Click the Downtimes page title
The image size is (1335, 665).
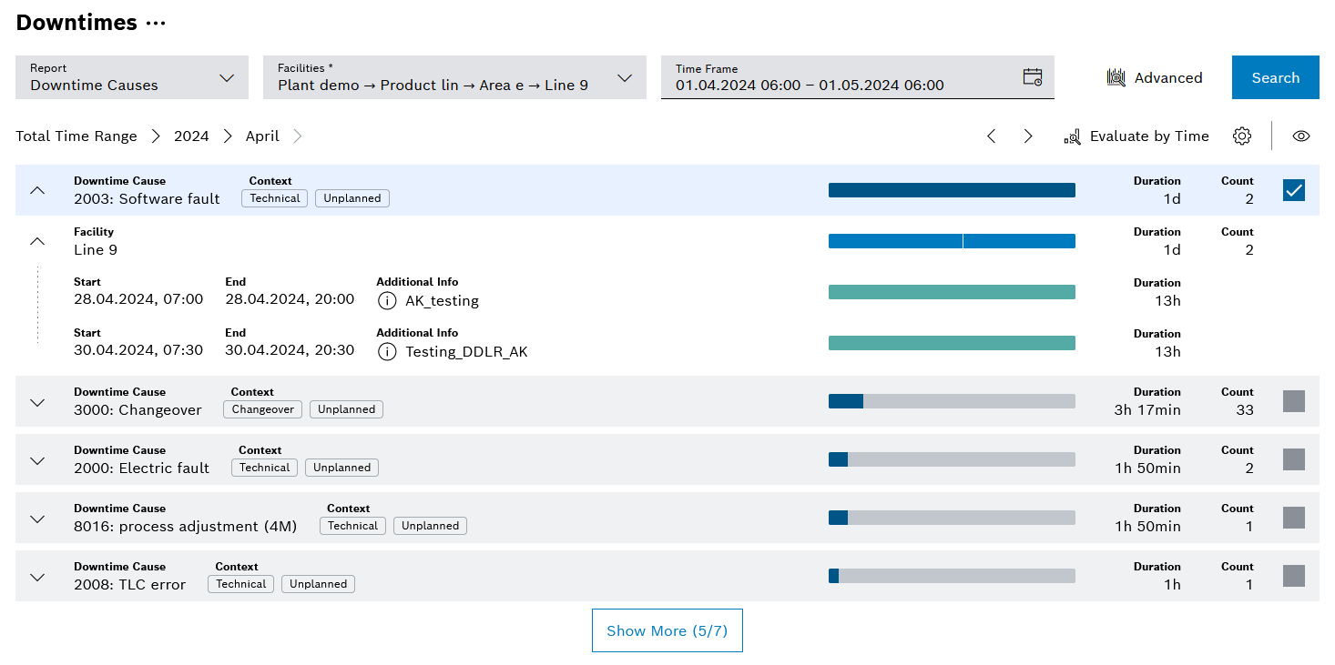(76, 23)
